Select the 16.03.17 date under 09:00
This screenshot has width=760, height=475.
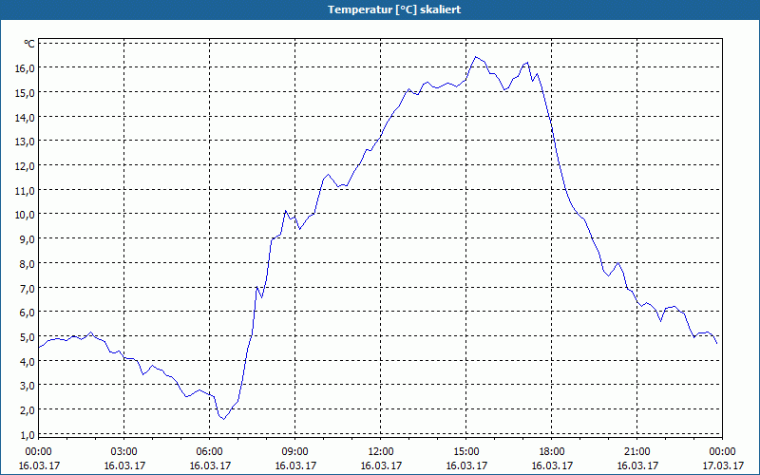(x=295, y=465)
